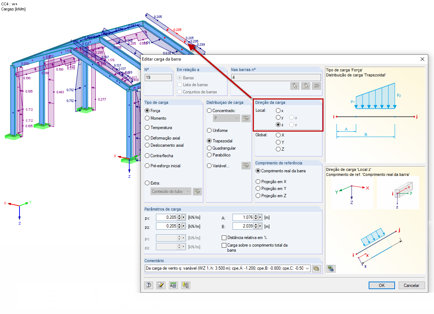Confirm the dialog with OK

[x=382, y=285]
